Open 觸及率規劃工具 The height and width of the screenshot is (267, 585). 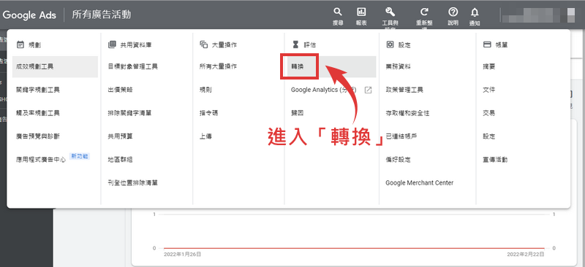click(38, 113)
